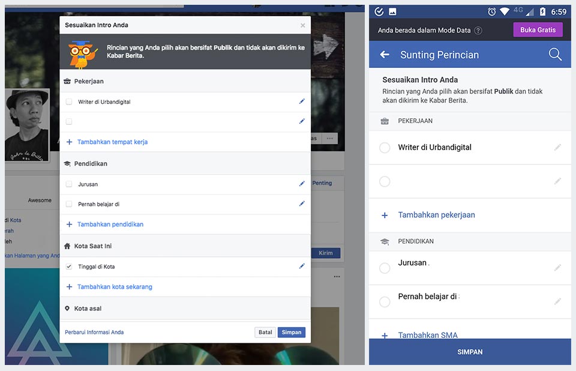Image resolution: width=576 pixels, height=371 pixels.
Task: Check Pernah belajar di checkbox in dialog
Action: click(x=68, y=204)
